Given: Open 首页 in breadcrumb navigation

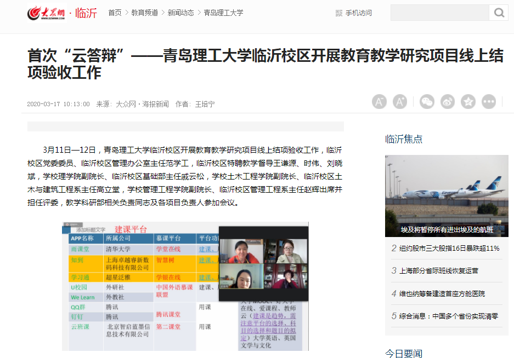Looking at the screenshot, I should pyautogui.click(x=115, y=13).
